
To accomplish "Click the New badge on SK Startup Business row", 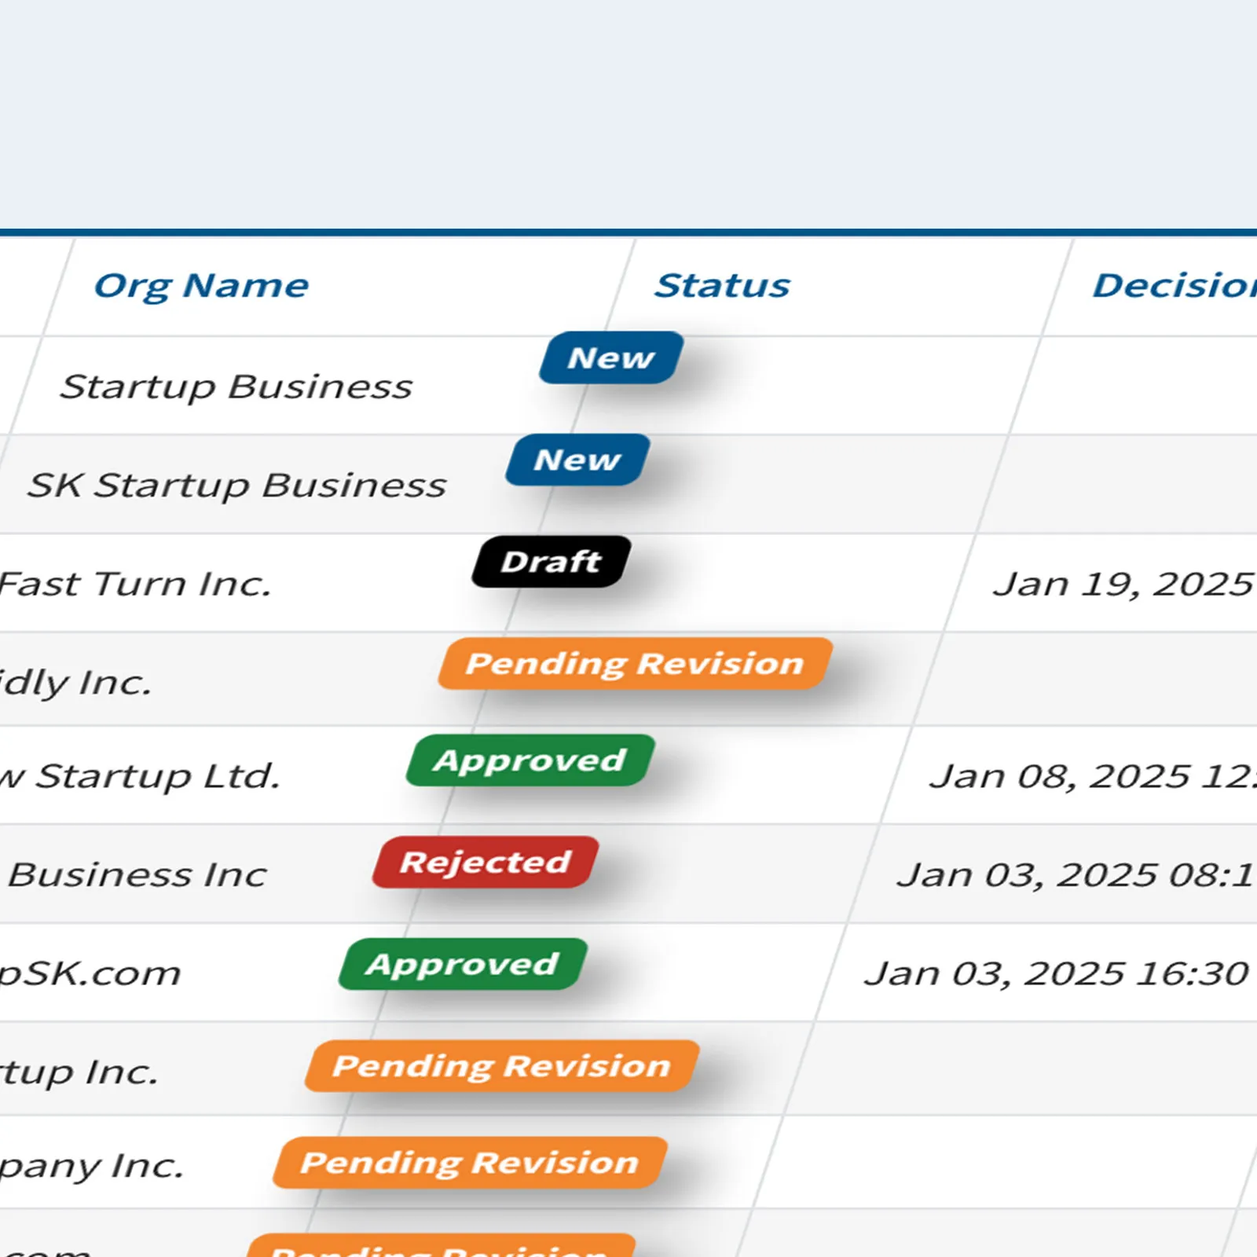I will tap(577, 461).
